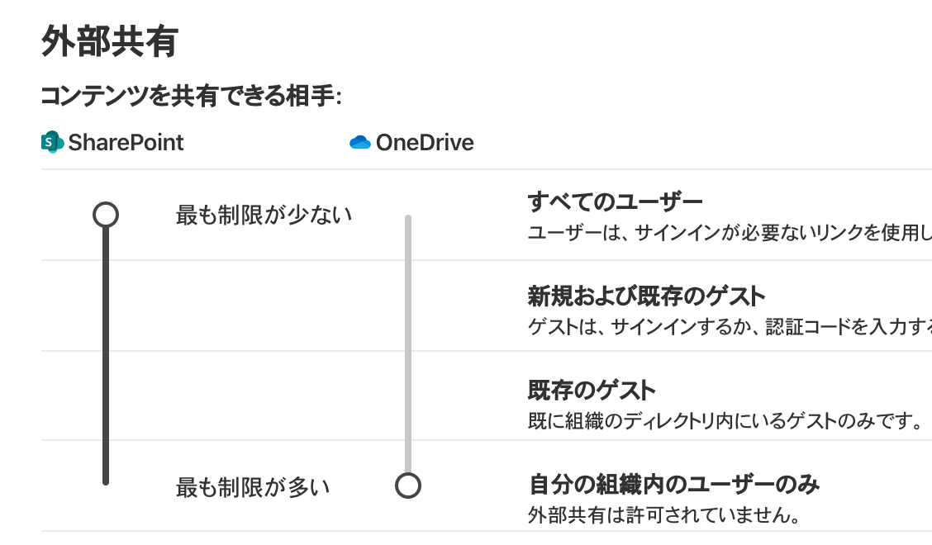
Task: Click the SharePoint column label text
Action: (126, 143)
